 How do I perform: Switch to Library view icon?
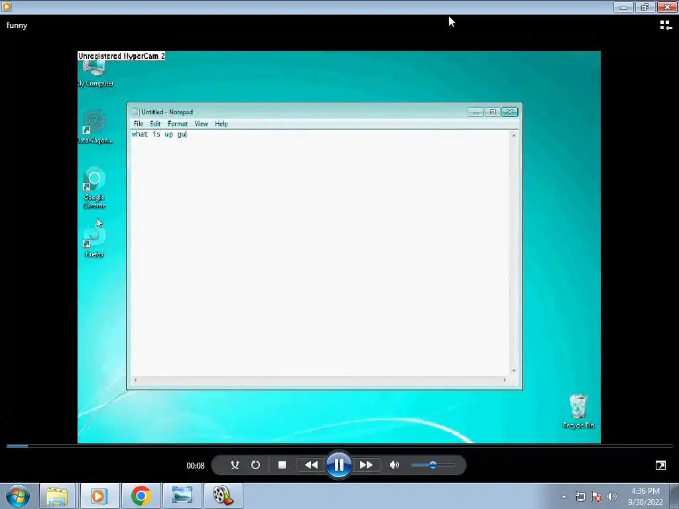[x=666, y=26]
